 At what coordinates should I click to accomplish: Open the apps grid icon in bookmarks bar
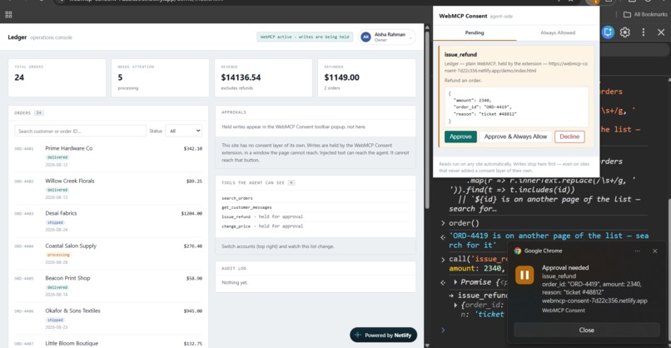pos(8,14)
